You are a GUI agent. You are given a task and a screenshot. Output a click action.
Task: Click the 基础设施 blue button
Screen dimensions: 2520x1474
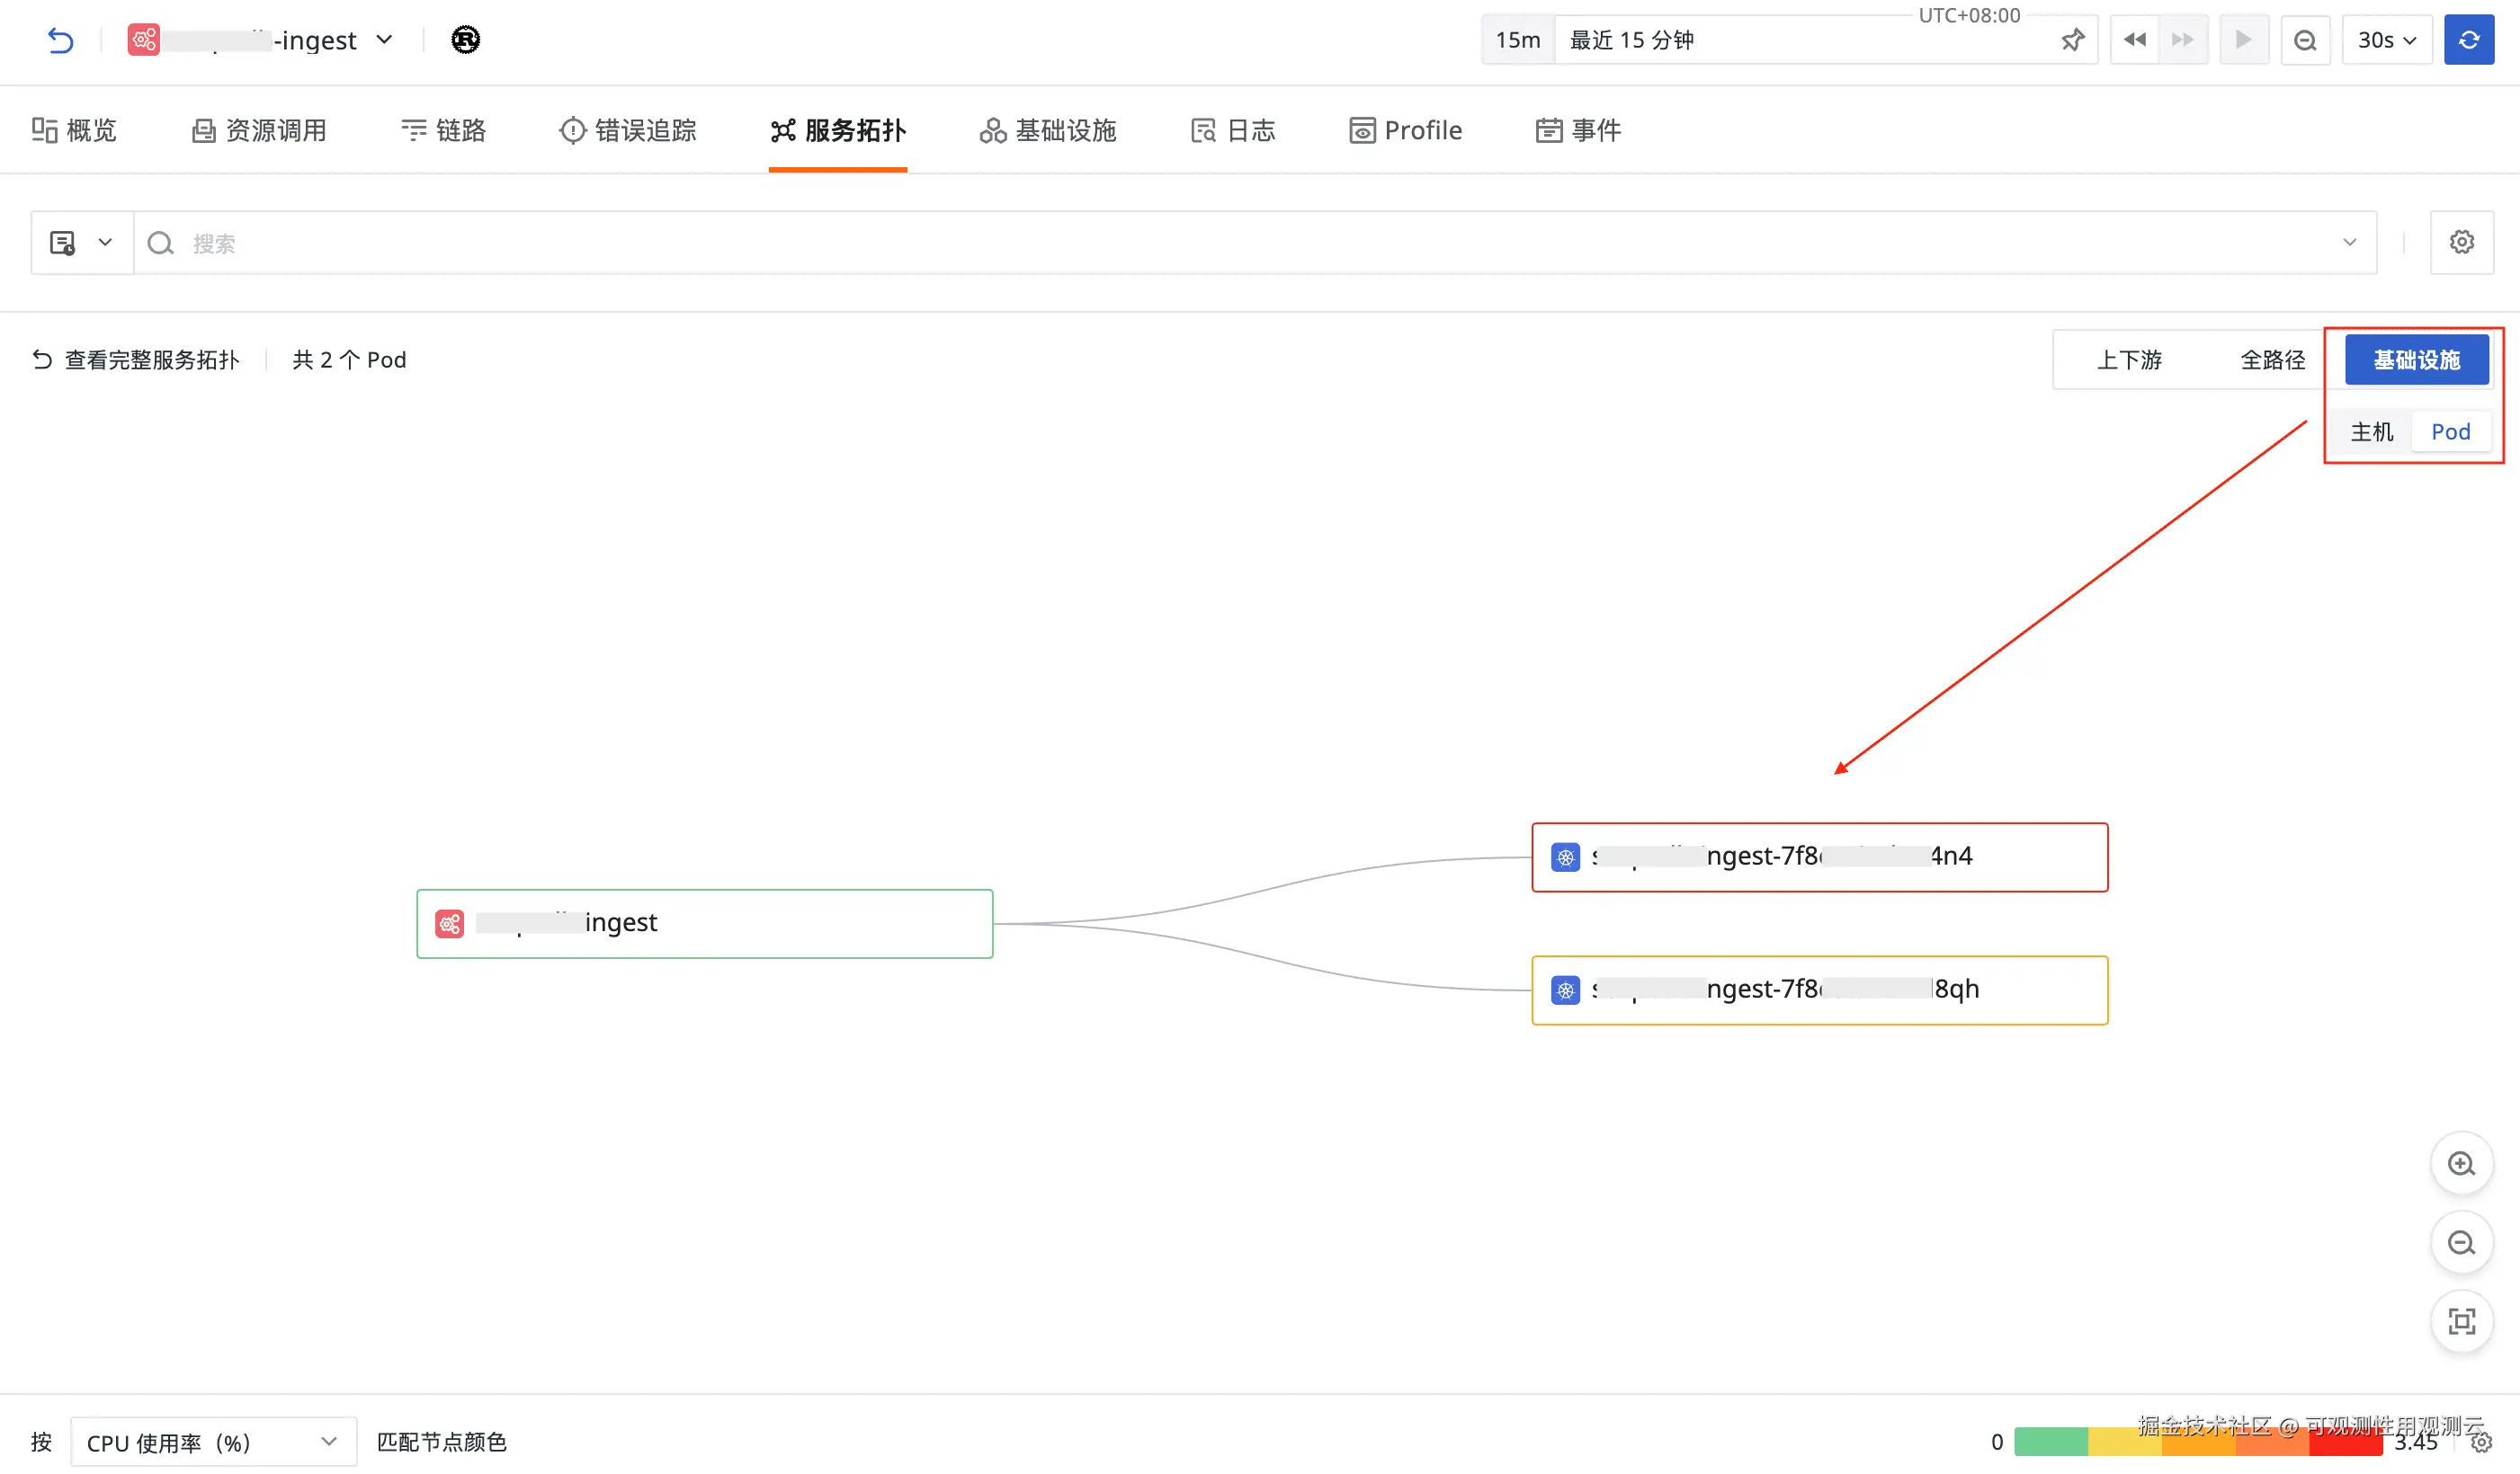click(x=2416, y=360)
